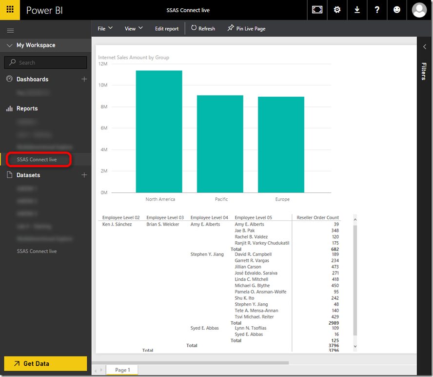Click the Brian S. Welcker cell
Screen dimensions: 433x377
click(163, 224)
